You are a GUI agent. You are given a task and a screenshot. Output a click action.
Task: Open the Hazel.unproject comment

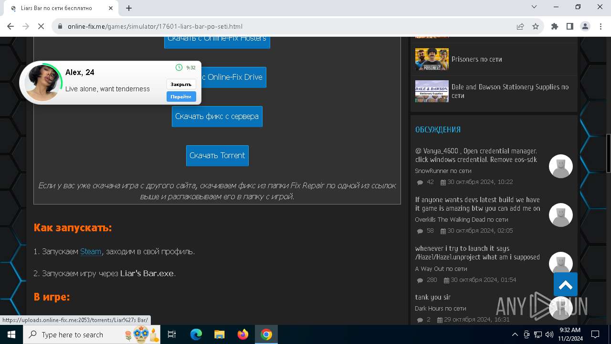click(x=477, y=253)
